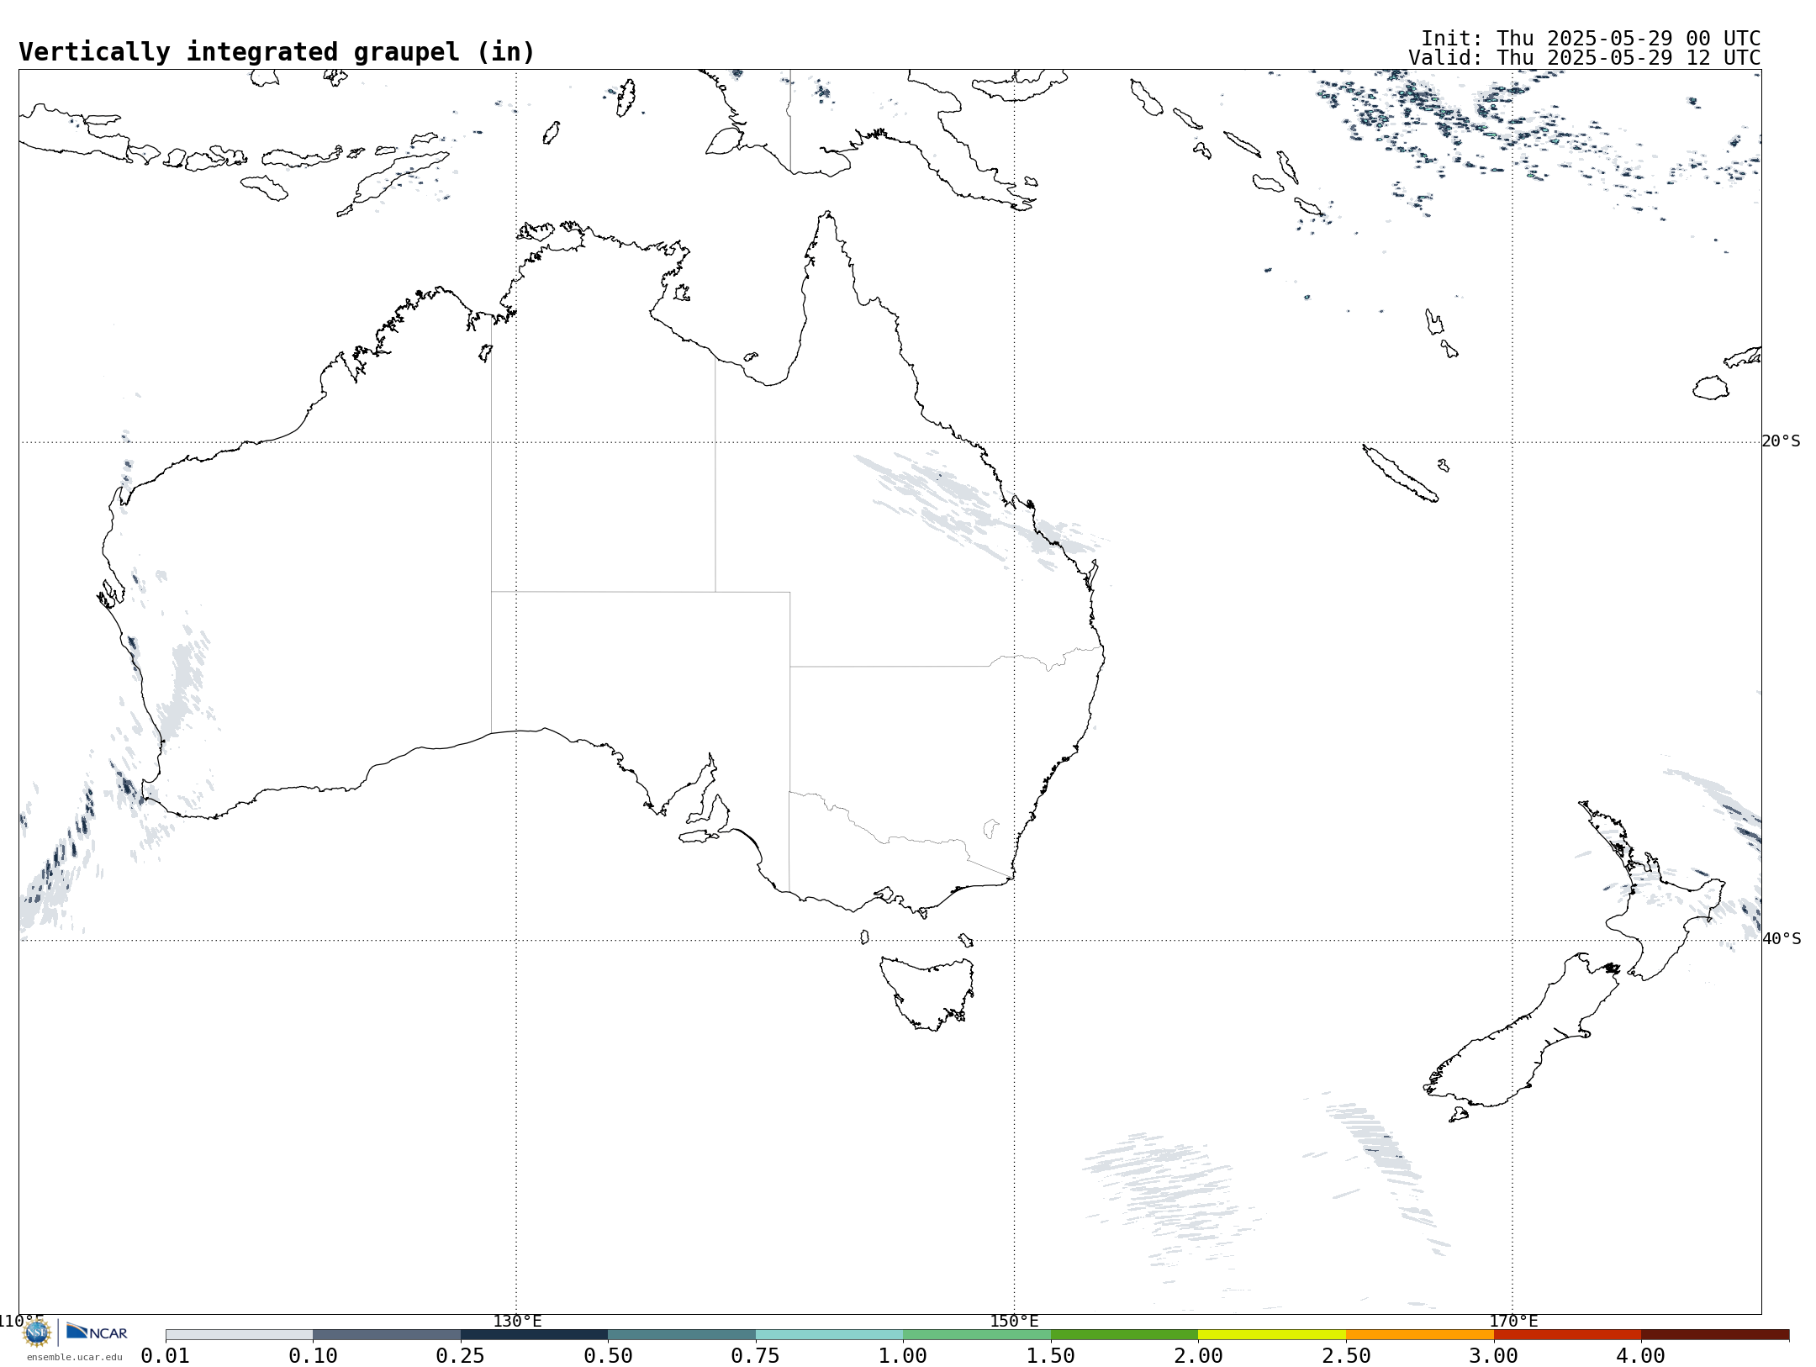Select the light green 1.00 color swatch

coord(977,1335)
